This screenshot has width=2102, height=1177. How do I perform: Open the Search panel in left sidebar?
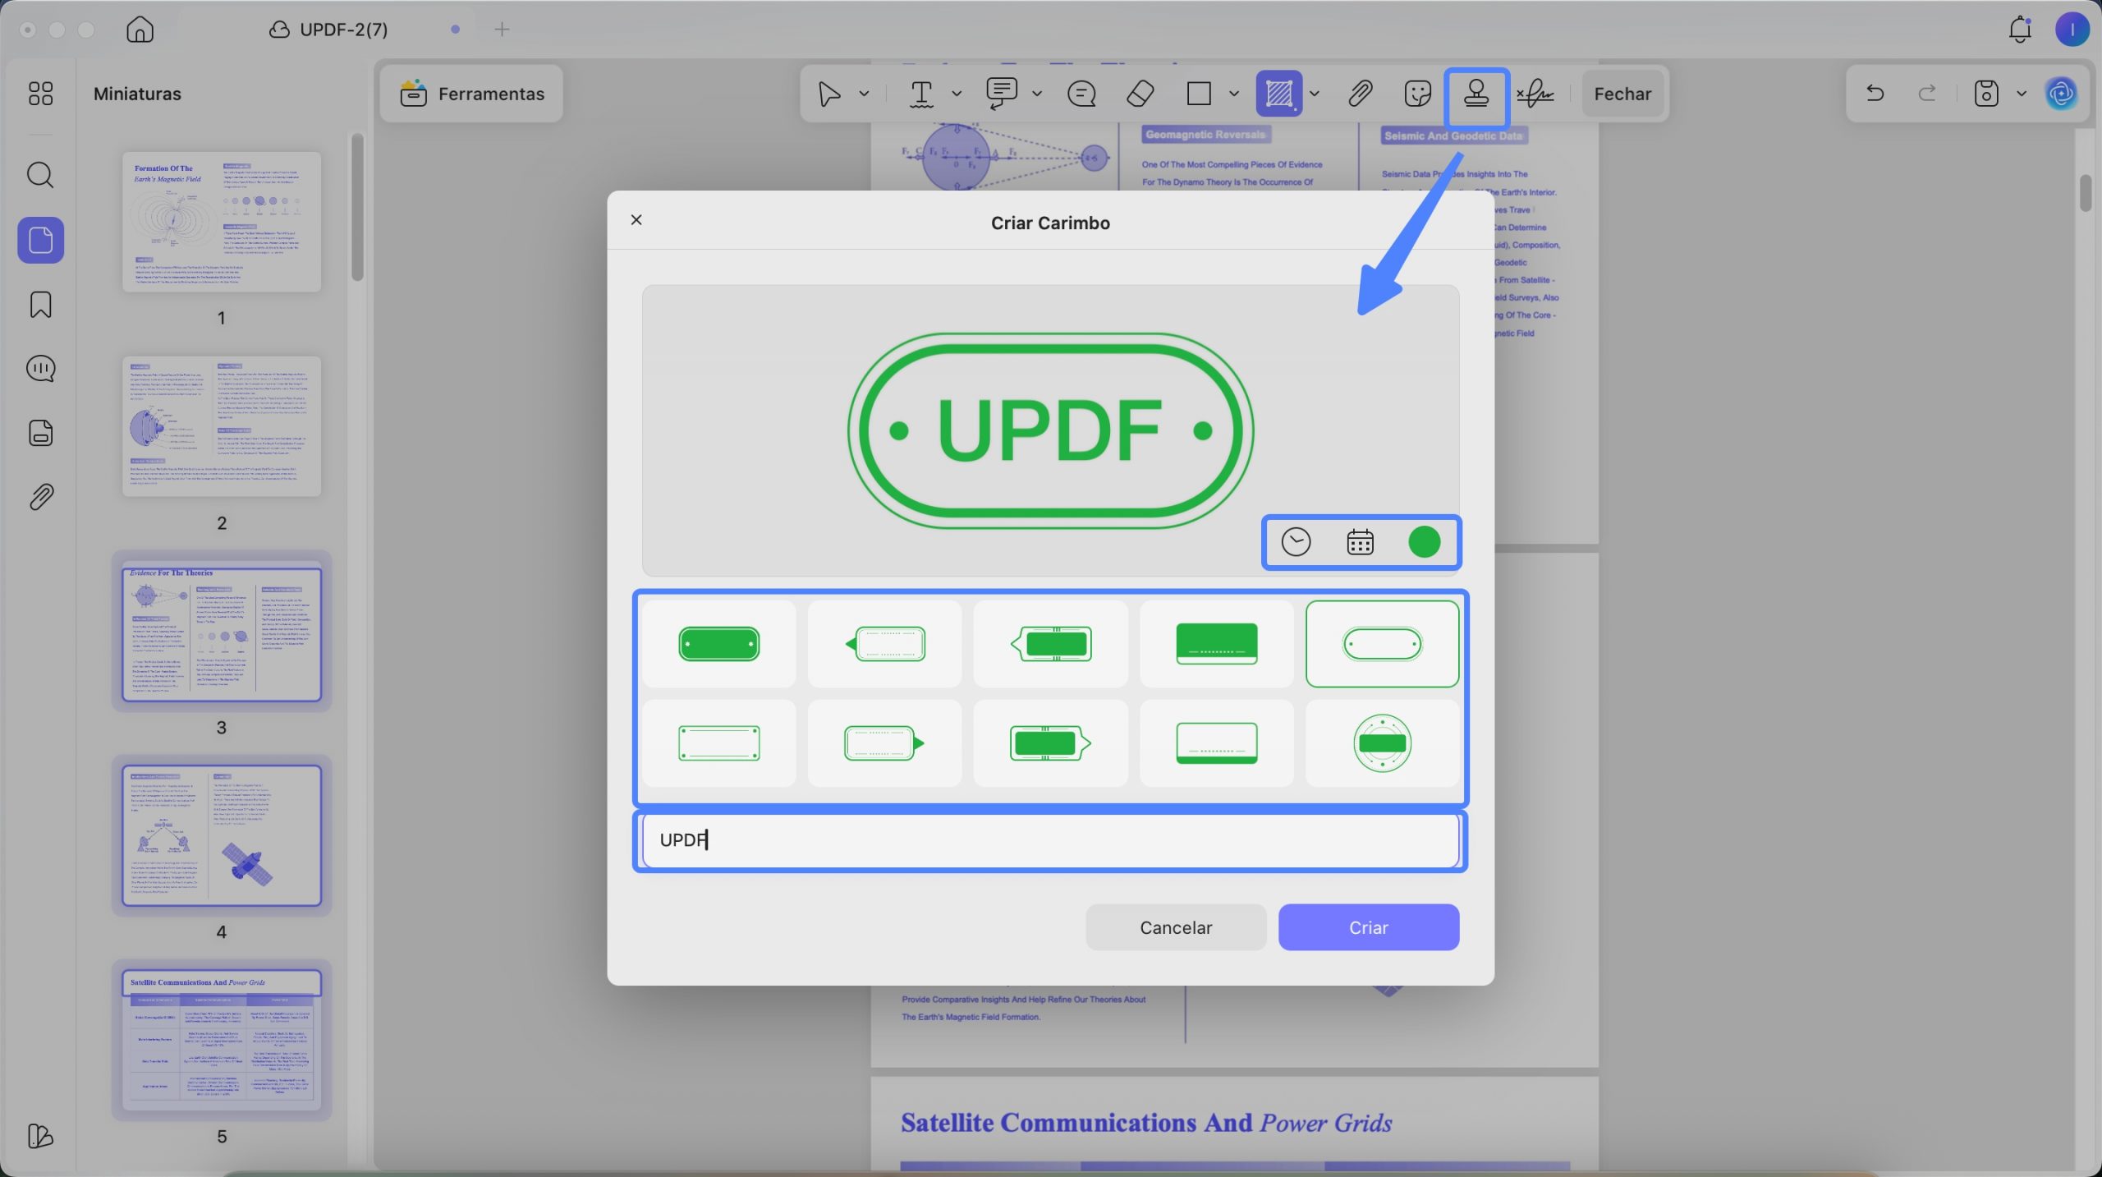[40, 175]
